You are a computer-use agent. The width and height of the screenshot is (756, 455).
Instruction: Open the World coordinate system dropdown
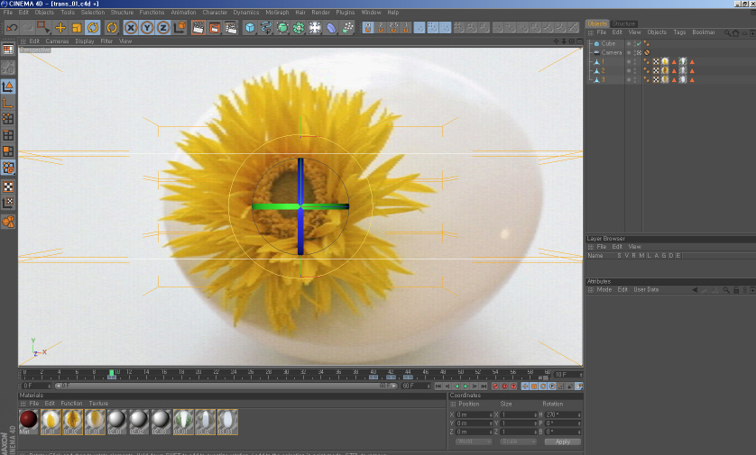pyautogui.click(x=474, y=441)
